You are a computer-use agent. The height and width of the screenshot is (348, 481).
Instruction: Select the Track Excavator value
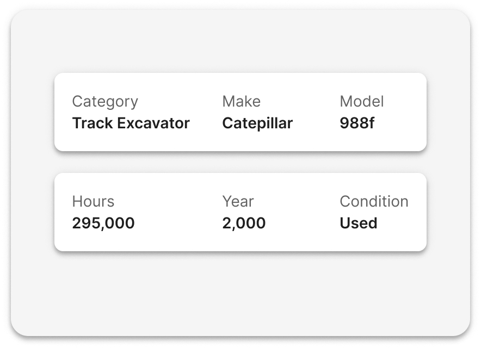click(x=131, y=123)
